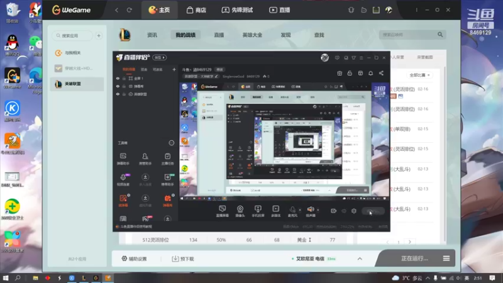Click the share icon in streaming app header
The width and height of the screenshot is (503, 283).
381,73
